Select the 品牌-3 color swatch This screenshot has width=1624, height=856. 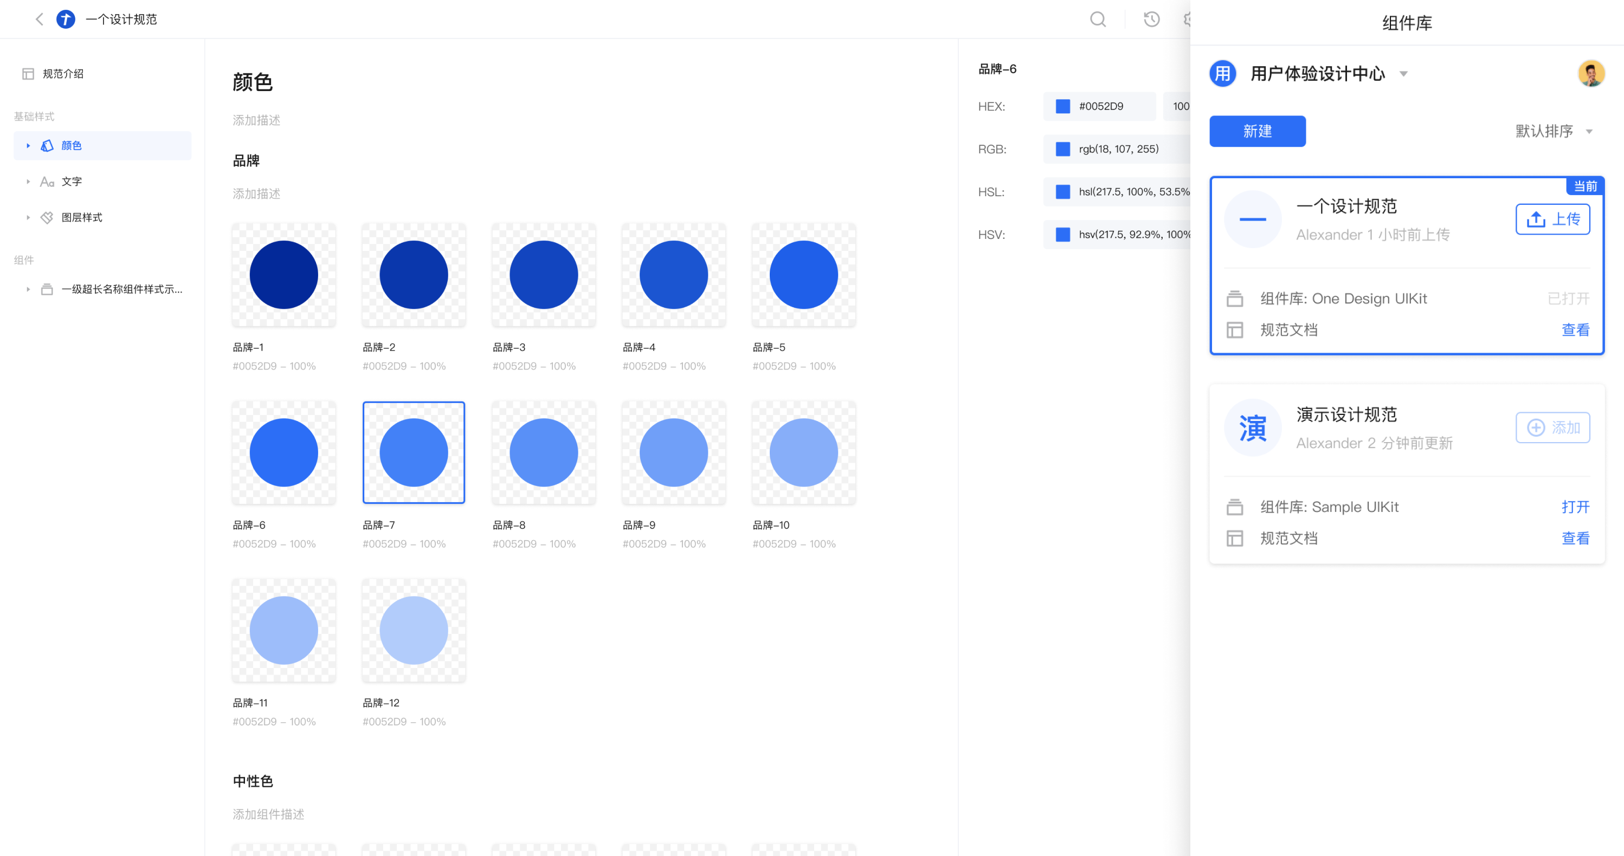pyautogui.click(x=544, y=275)
